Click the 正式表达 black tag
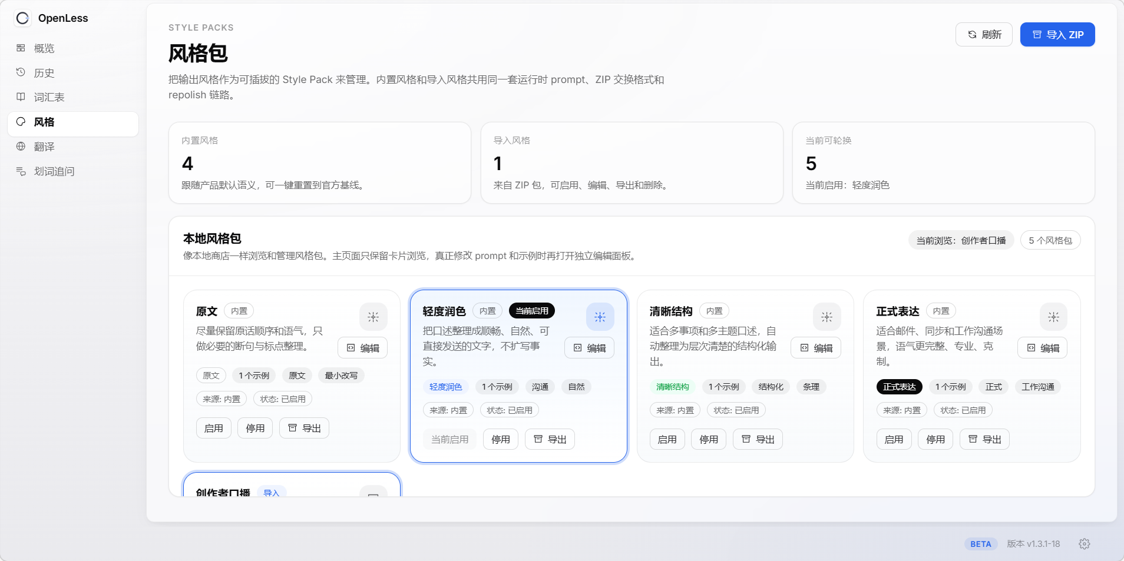The width and height of the screenshot is (1124, 561). click(x=900, y=387)
